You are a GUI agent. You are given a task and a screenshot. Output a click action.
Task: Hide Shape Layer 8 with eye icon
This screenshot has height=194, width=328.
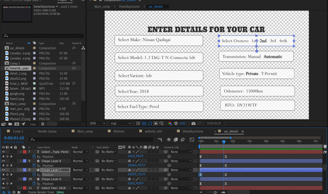(3, 161)
